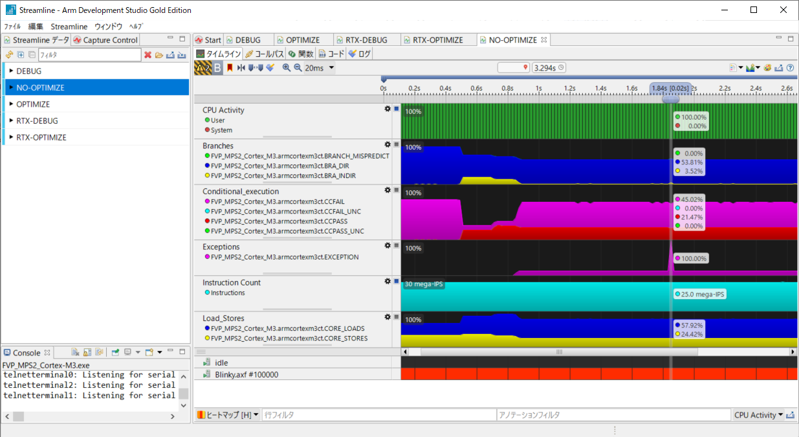The width and height of the screenshot is (799, 437).
Task: Click the 3.294s capture time readout
Action: click(549, 67)
